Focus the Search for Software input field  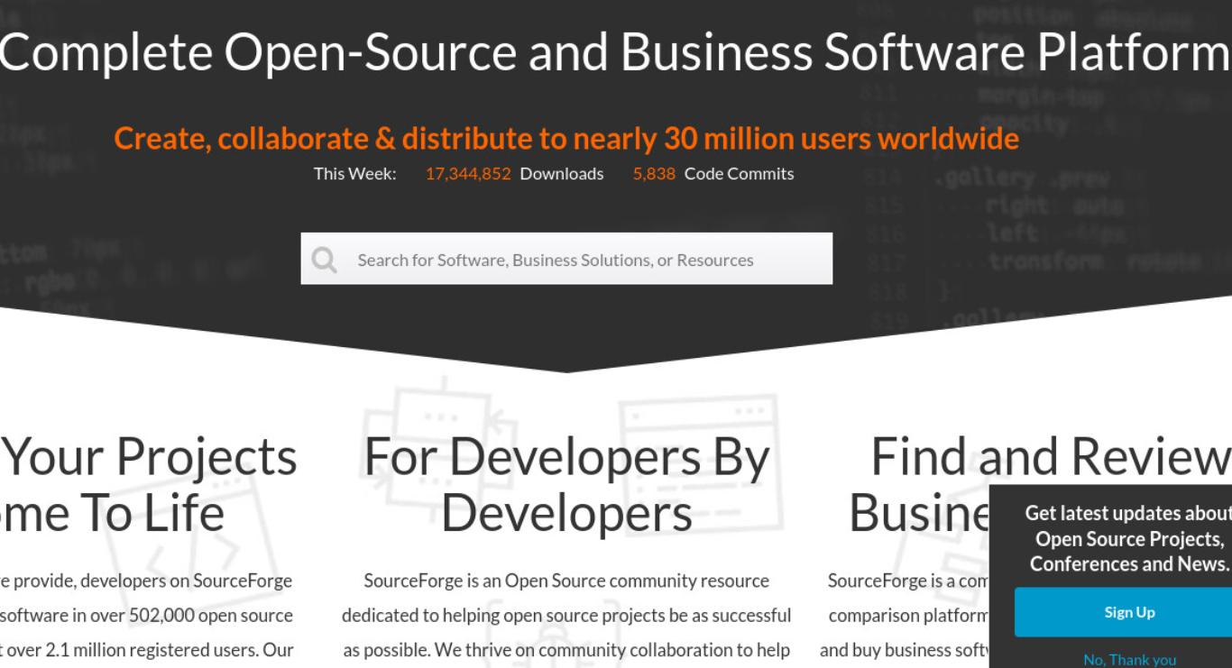point(566,259)
